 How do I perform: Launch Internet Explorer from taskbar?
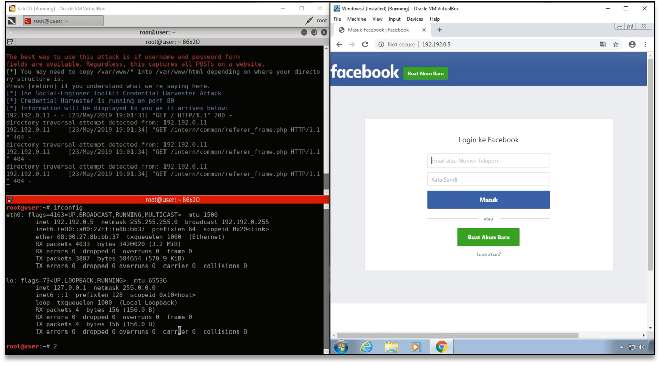pos(366,347)
